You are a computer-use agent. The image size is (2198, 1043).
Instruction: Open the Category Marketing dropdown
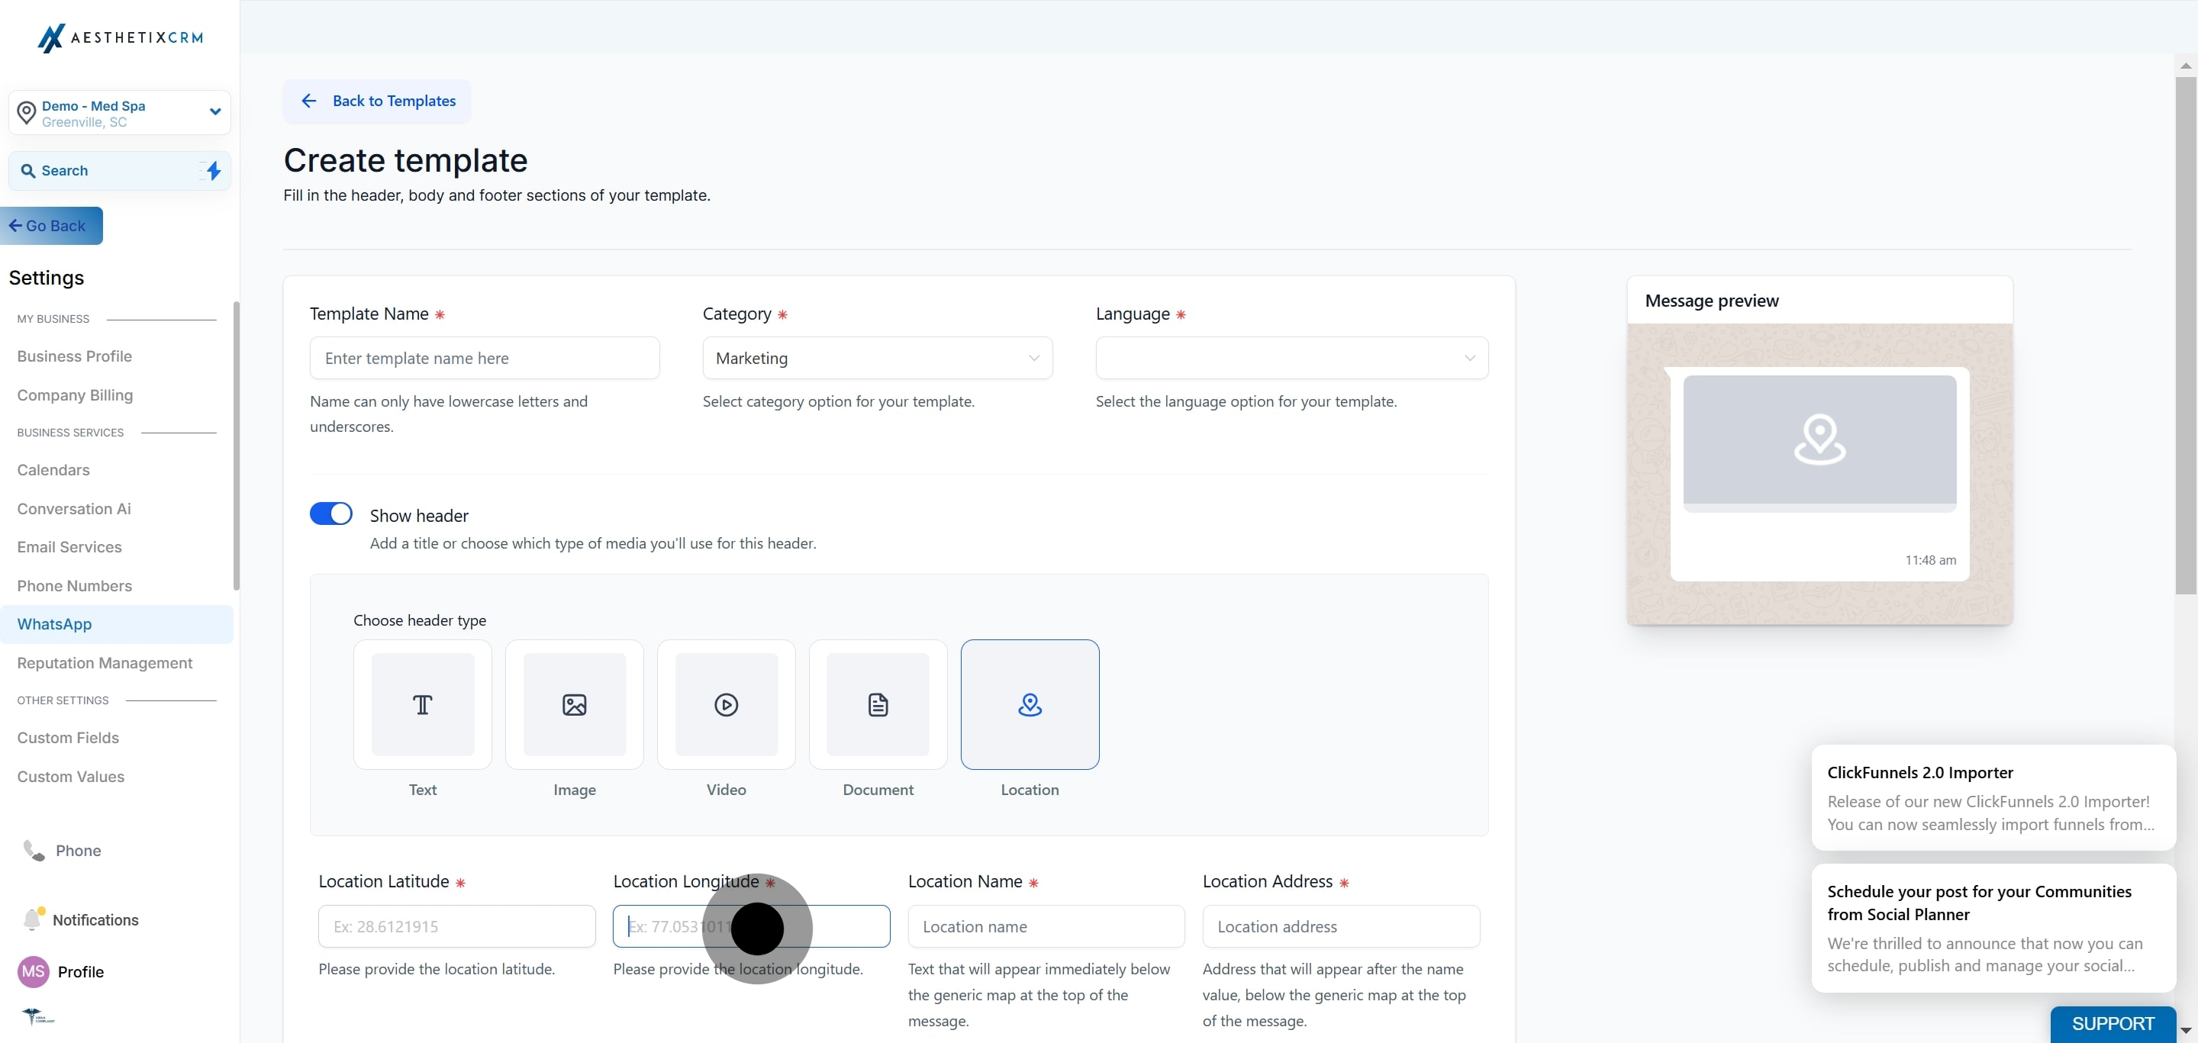[877, 358]
